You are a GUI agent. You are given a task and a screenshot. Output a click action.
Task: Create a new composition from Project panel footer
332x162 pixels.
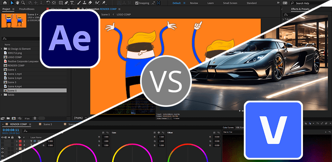point(14,118)
